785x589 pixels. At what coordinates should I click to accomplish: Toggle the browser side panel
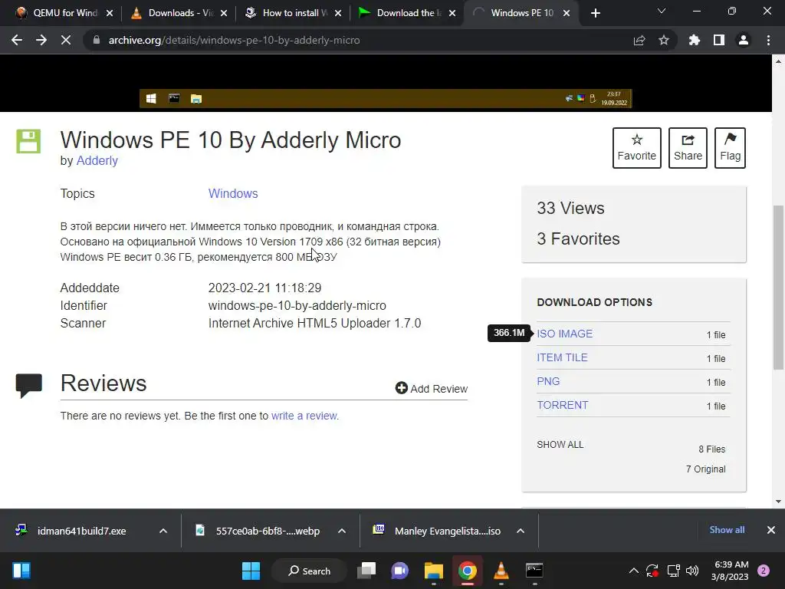coord(719,40)
